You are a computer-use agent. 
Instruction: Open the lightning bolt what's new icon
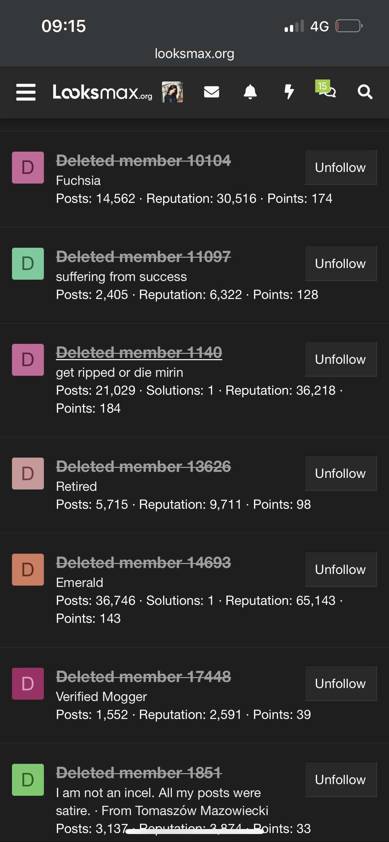point(289,92)
